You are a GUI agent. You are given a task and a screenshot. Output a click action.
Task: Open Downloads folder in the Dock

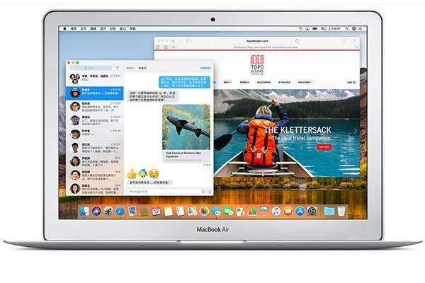click(x=329, y=211)
